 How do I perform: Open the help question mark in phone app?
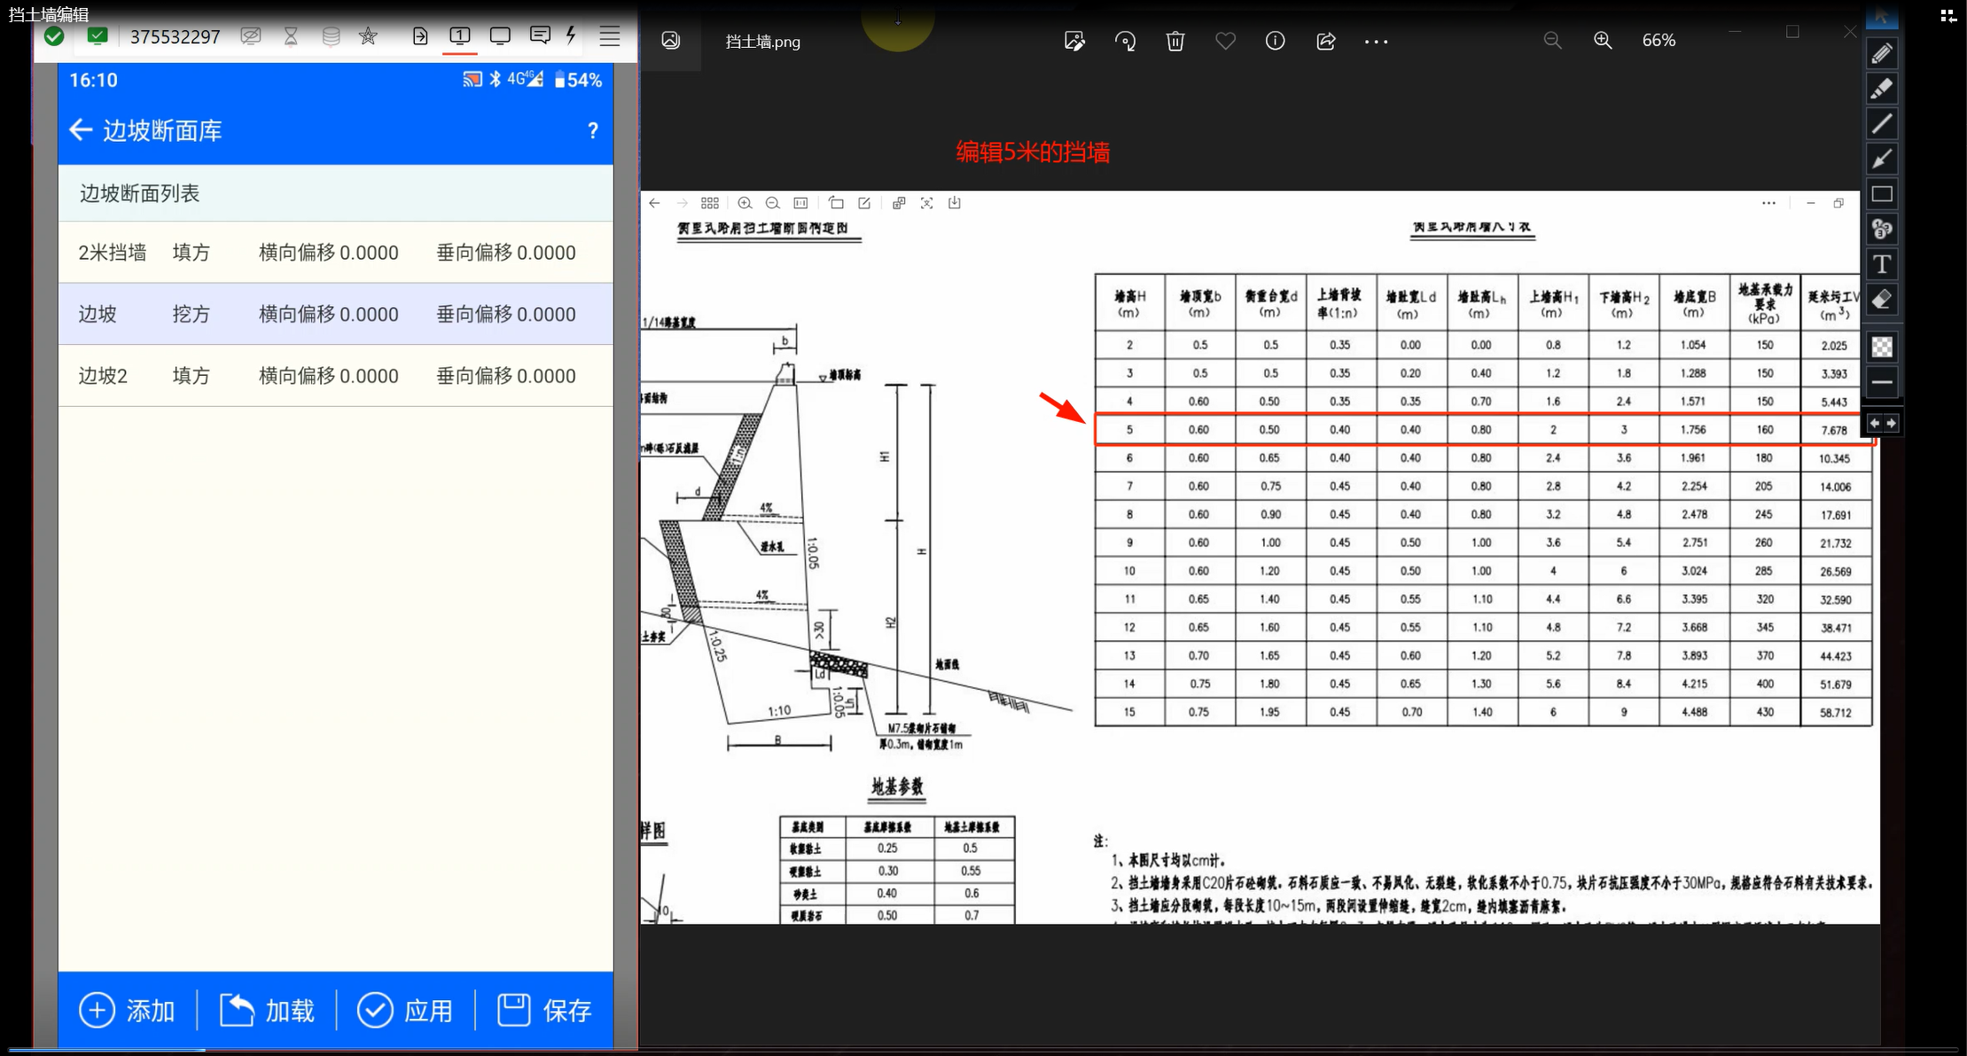[x=593, y=131]
